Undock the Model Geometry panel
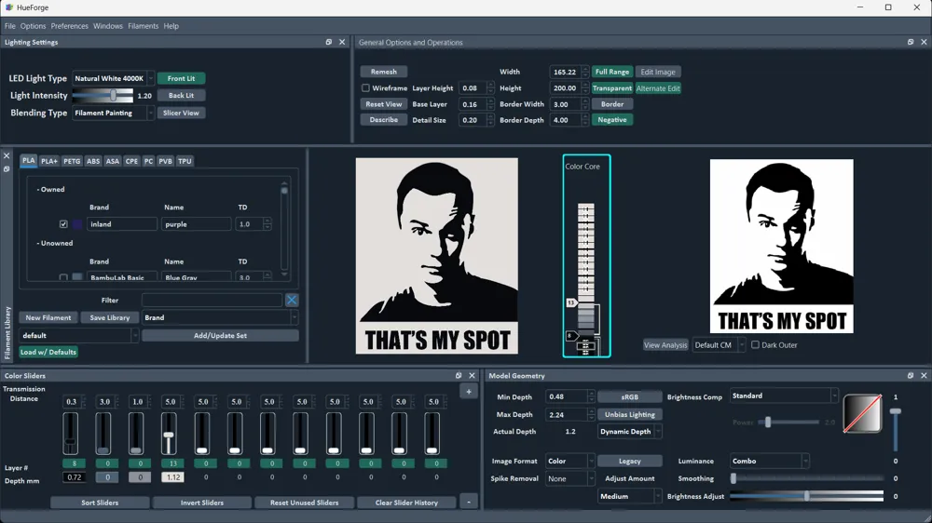 [911, 376]
